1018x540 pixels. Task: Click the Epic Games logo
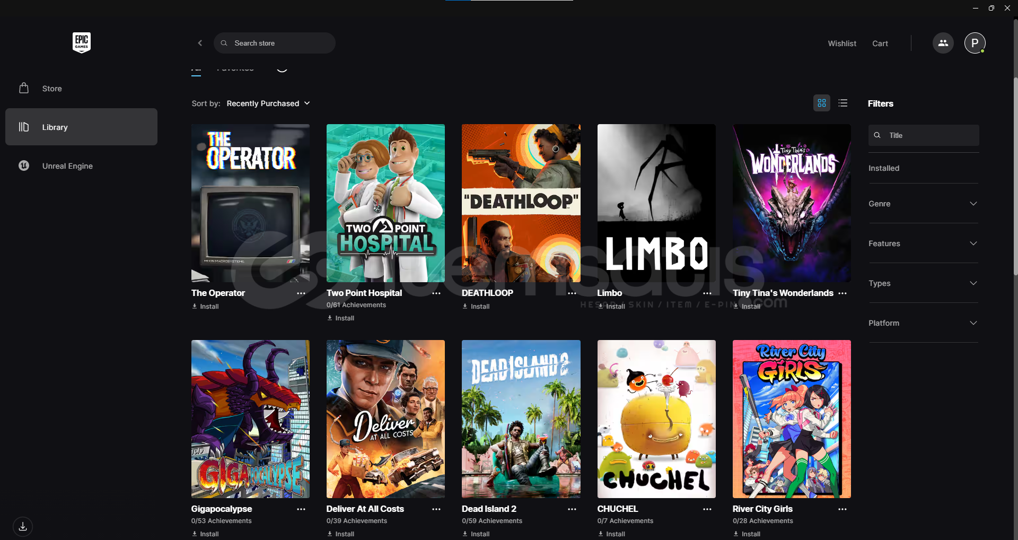click(x=82, y=42)
